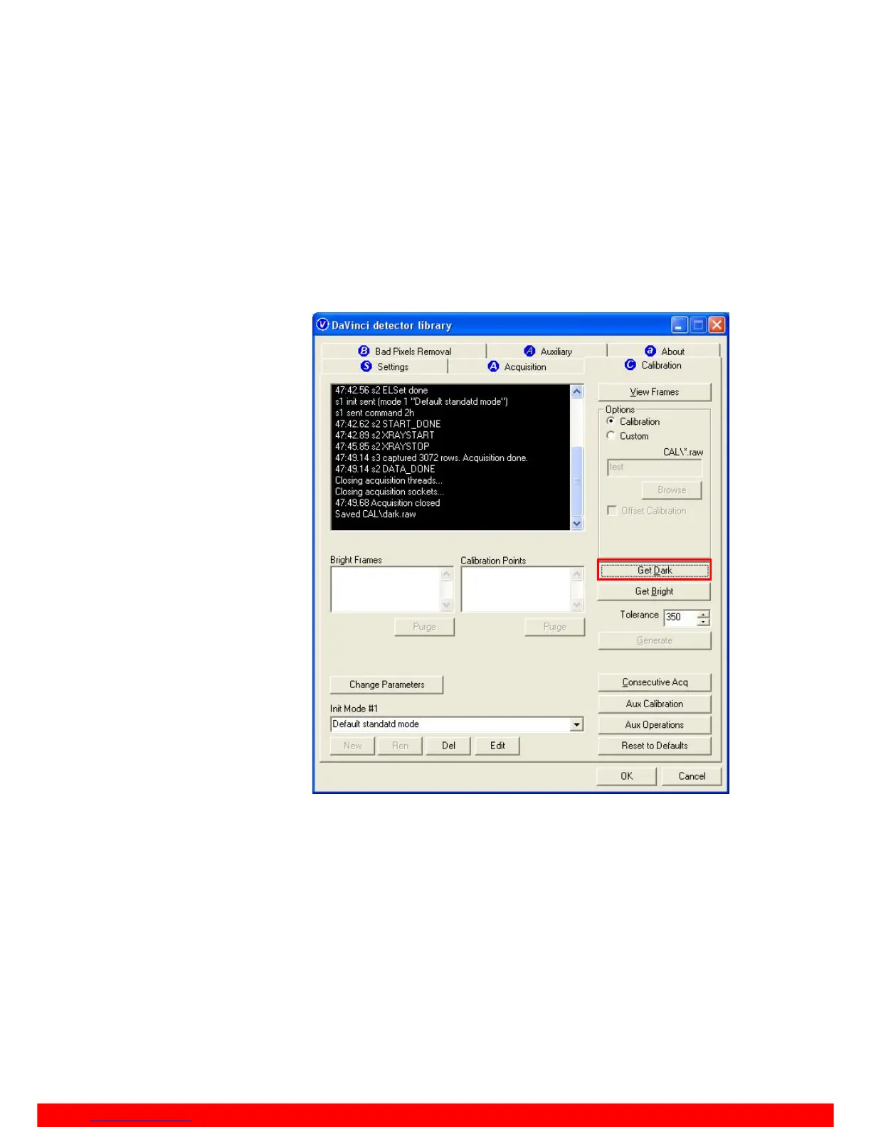Switch to the Bad Pixels Removal tab

point(404,351)
